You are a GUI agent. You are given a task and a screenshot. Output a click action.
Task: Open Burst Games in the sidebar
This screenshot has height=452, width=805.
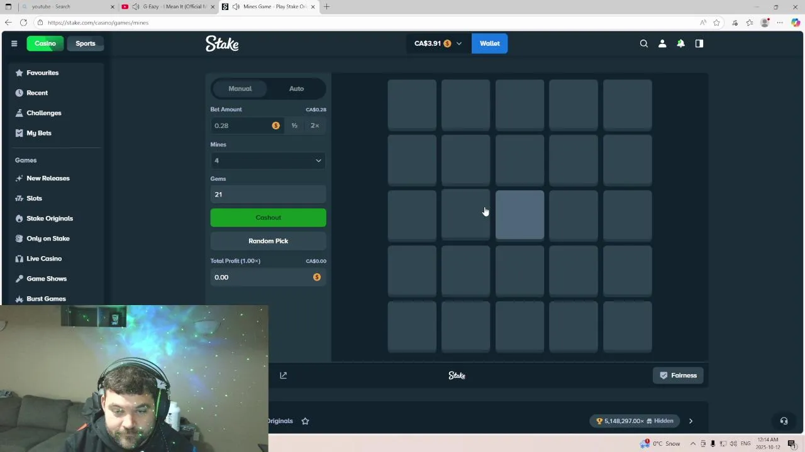pyautogui.click(x=46, y=299)
